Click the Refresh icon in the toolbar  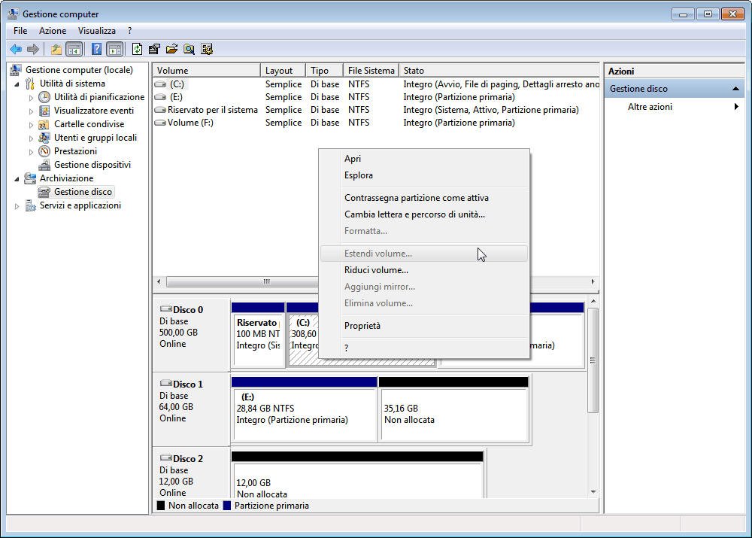click(137, 50)
